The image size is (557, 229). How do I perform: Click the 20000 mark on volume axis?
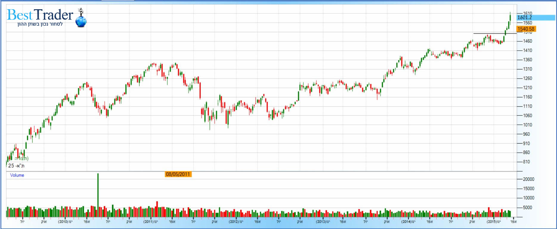tap(529, 179)
